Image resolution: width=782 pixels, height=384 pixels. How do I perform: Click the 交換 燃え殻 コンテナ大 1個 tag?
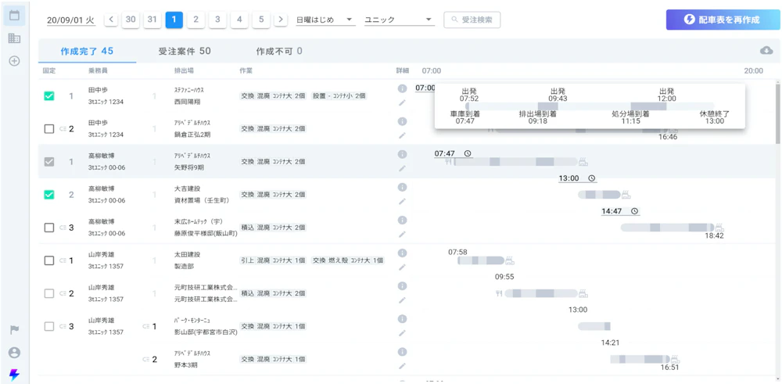[348, 260]
